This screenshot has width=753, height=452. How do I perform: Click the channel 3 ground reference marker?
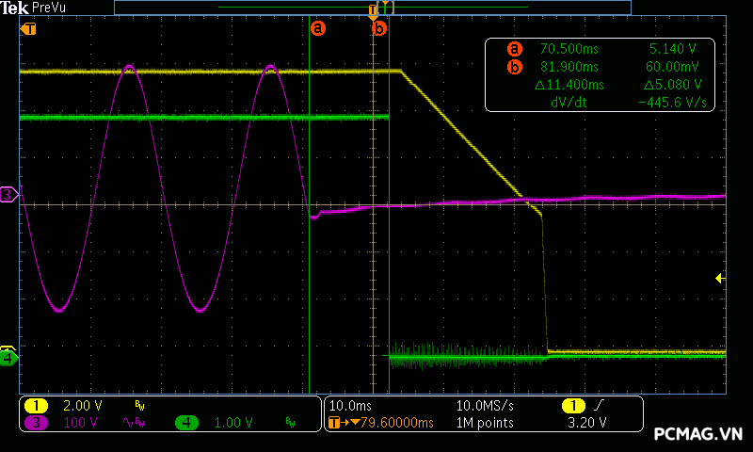click(8, 195)
